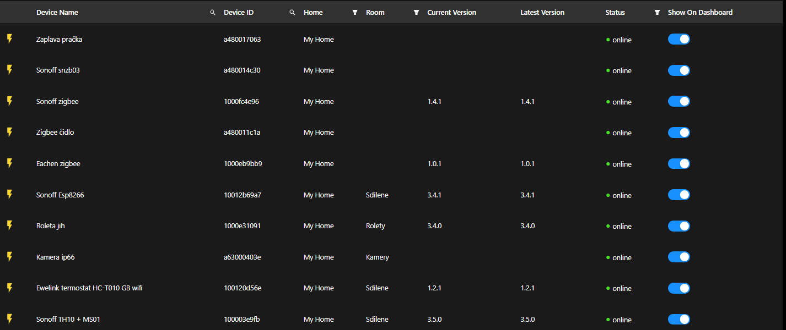Screen dimensions: 786x330
Task: Click device ID a480011c1a
Action: click(x=242, y=133)
